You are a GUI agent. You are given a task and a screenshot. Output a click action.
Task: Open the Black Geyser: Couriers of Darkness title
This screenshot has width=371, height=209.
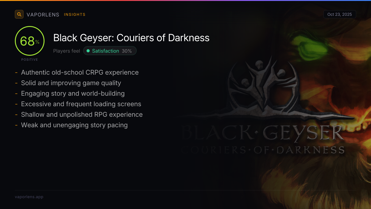[131, 38]
